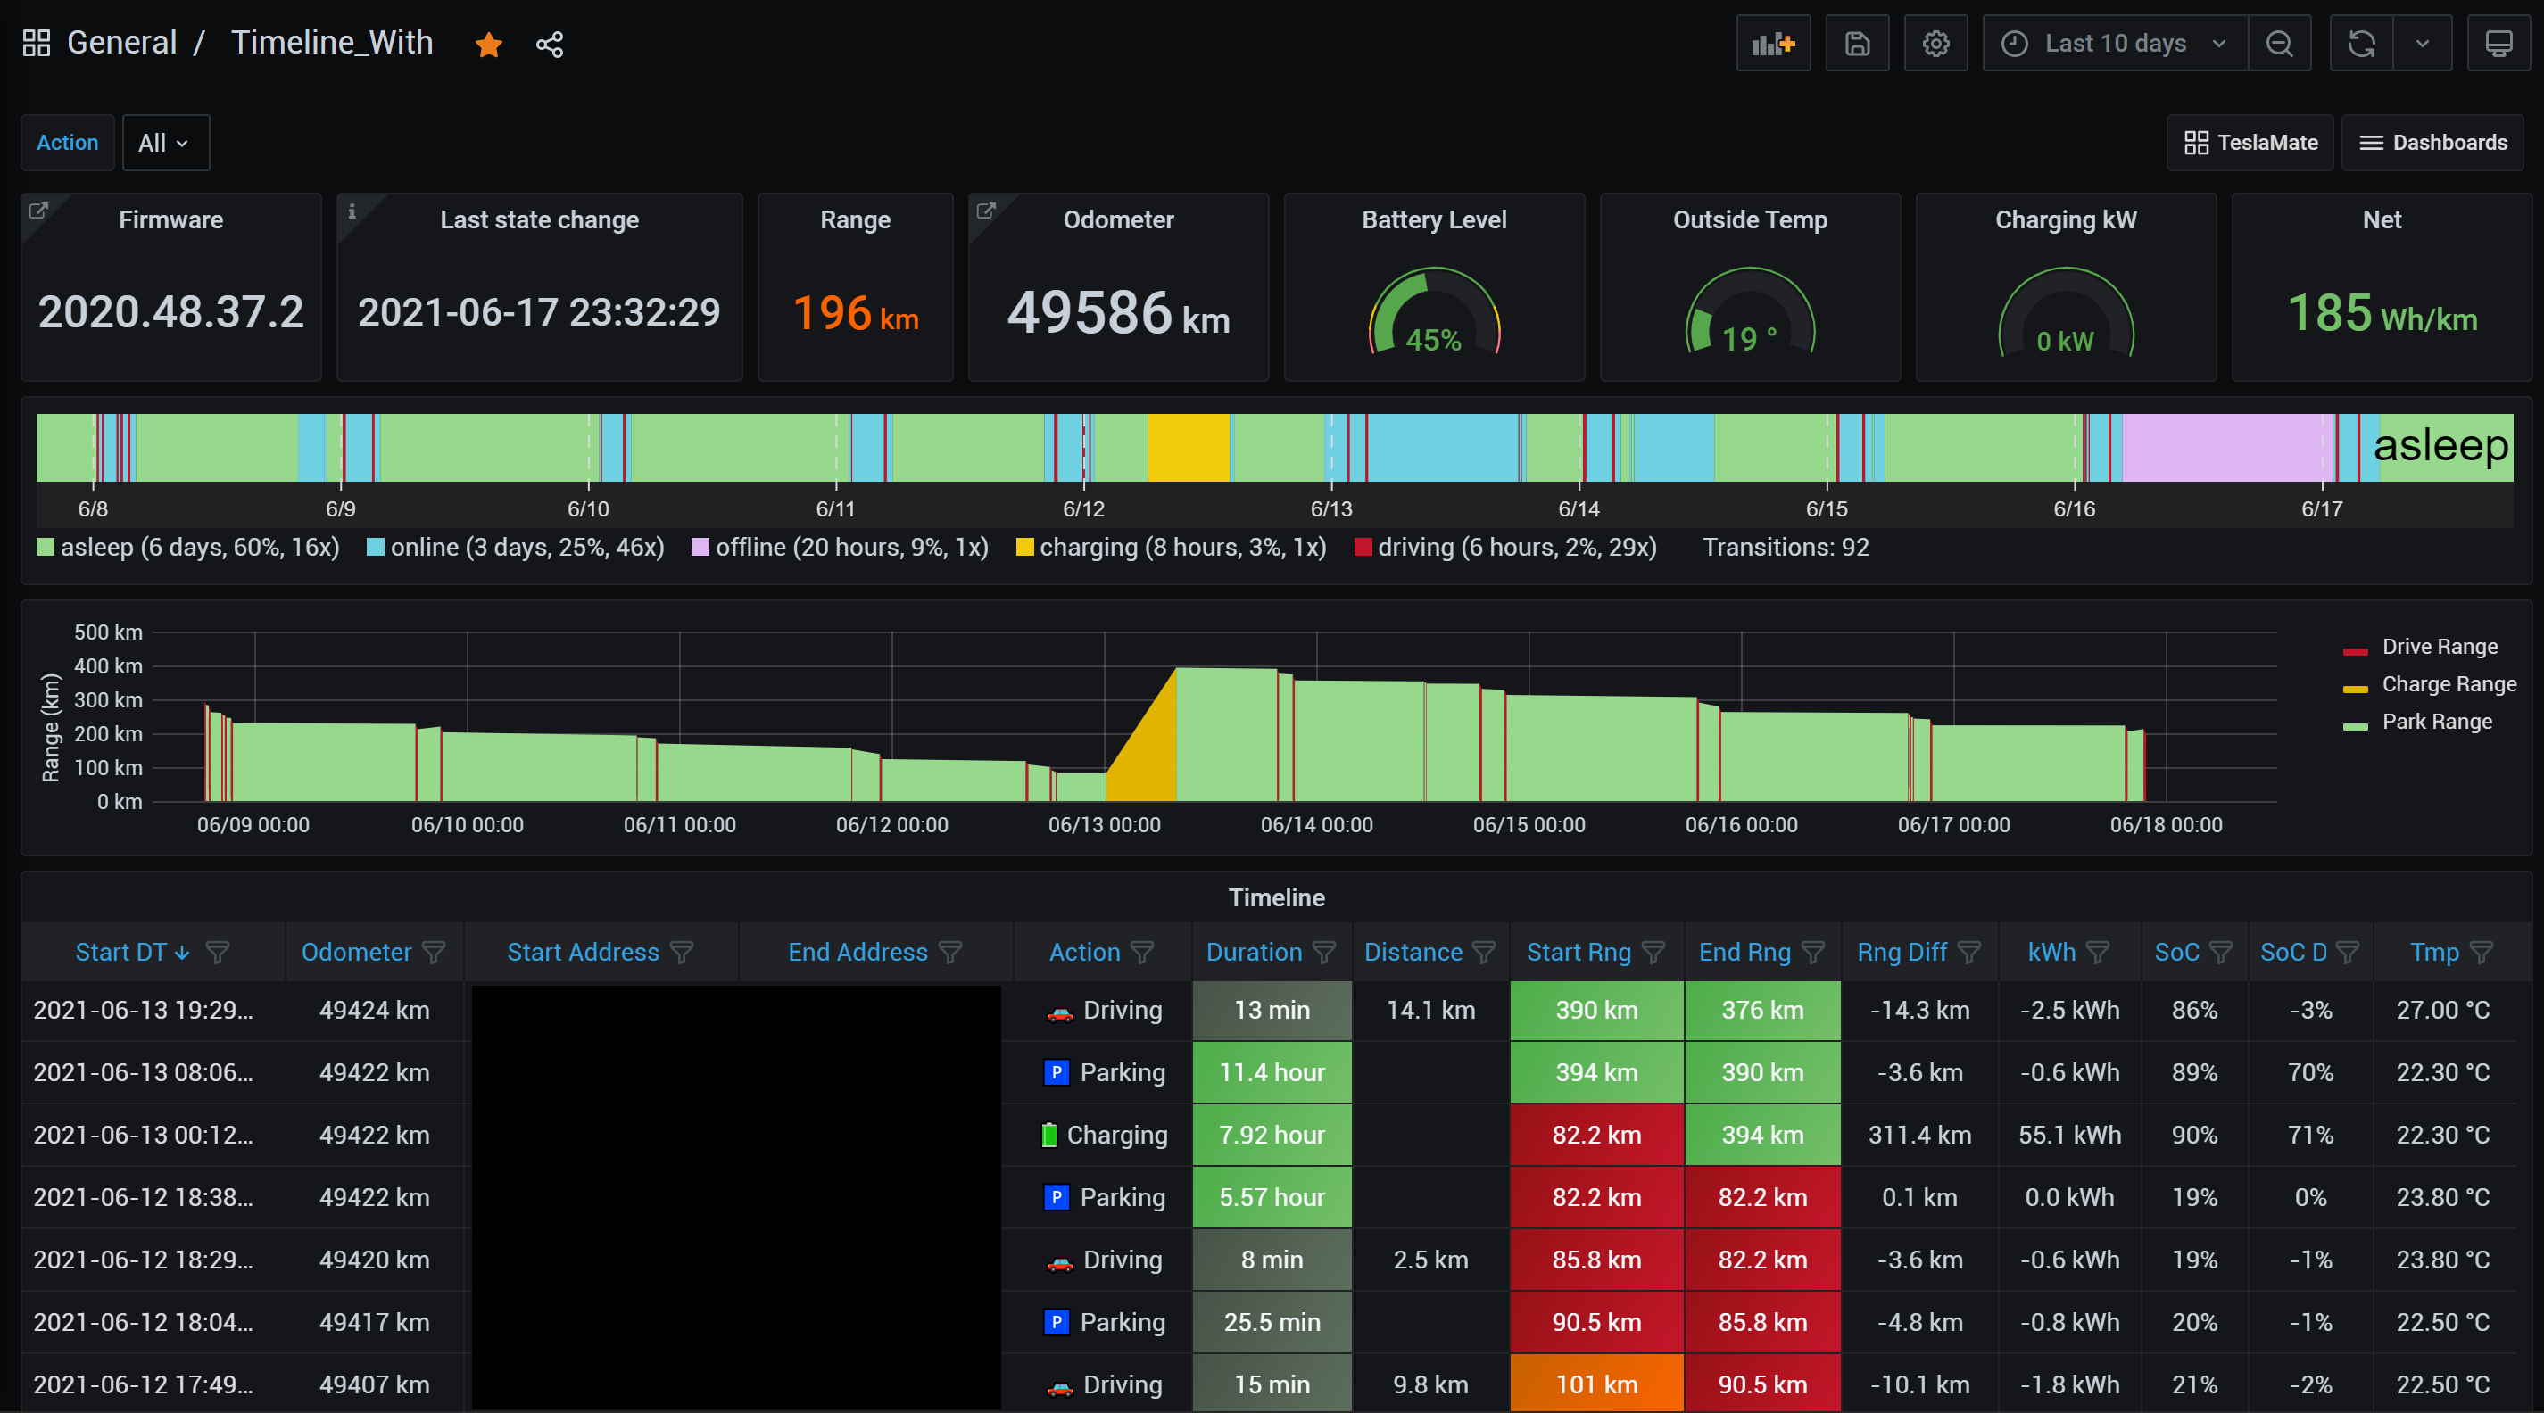This screenshot has width=2544, height=1413.
Task: Go to the General folder breadcrumb
Action: (122, 41)
